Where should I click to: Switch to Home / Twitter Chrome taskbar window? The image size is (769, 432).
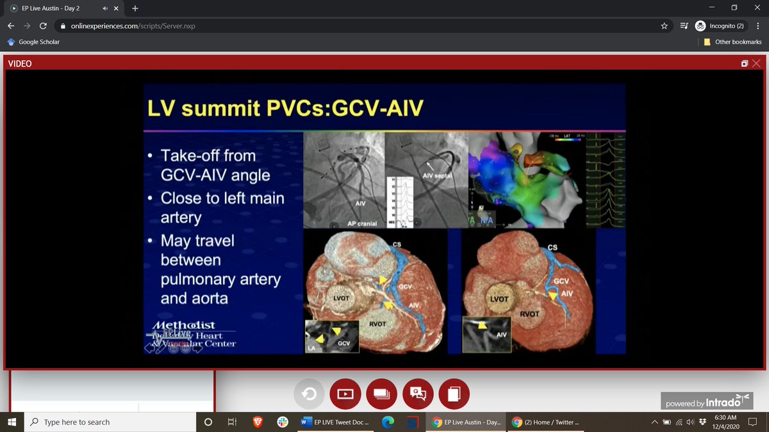pyautogui.click(x=548, y=422)
